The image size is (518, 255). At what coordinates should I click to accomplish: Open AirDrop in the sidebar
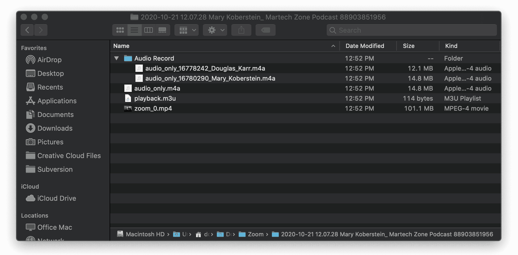click(x=49, y=60)
